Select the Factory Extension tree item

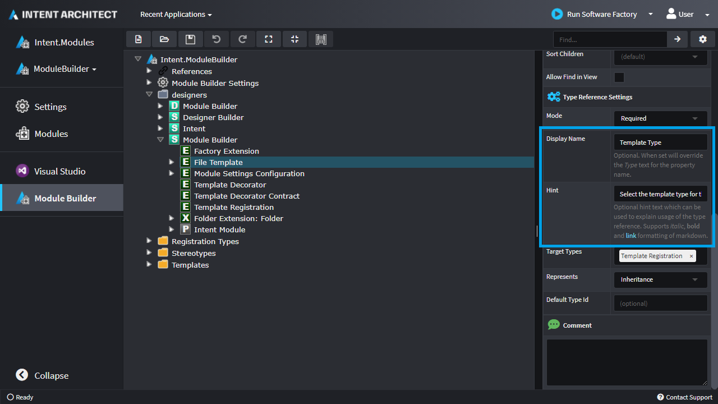coord(227,151)
